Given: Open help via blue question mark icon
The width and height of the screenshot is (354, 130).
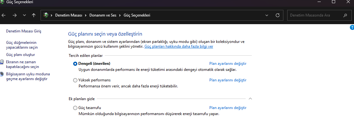Looking at the screenshot, I should pos(352,27).
